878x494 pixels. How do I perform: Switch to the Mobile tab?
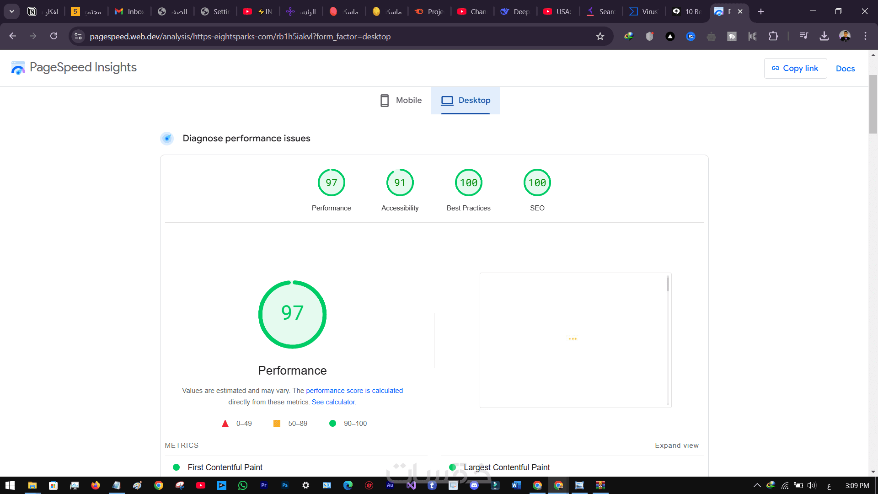401,101
